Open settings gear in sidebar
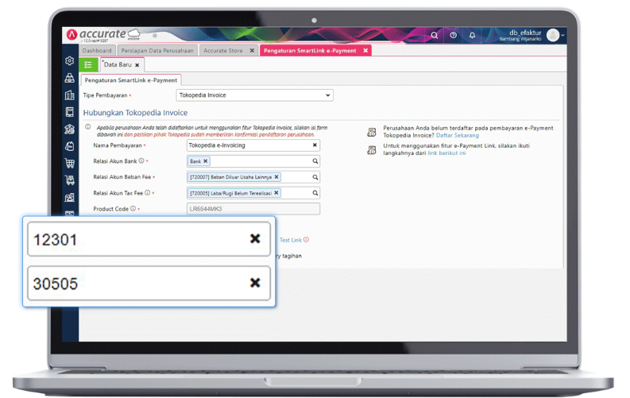 coord(69,60)
